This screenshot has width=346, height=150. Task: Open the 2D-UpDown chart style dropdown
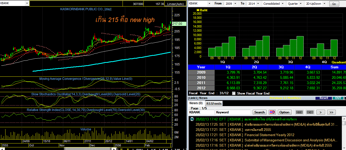(325, 4)
